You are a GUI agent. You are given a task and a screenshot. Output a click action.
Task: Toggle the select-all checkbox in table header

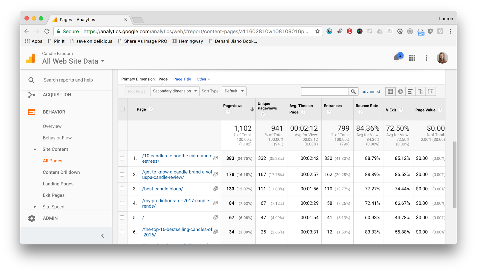click(122, 109)
